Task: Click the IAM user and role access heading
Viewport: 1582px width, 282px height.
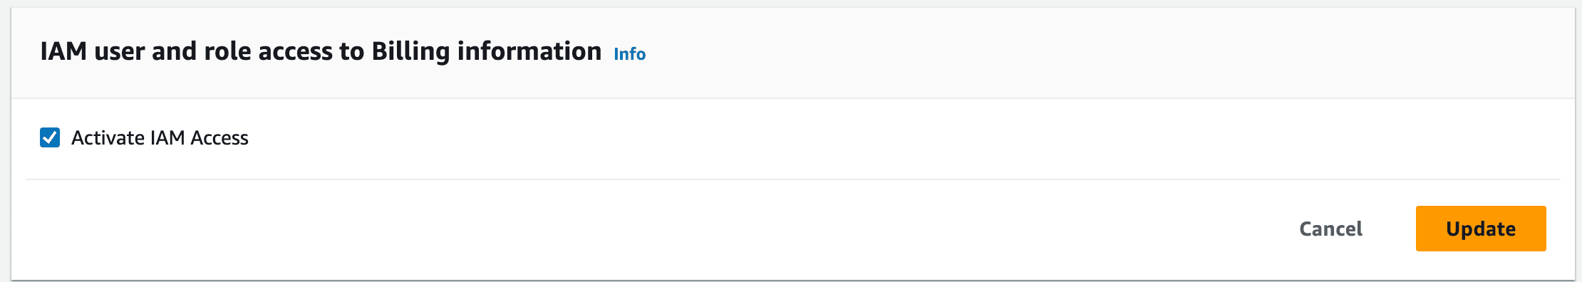Action: coord(321,51)
